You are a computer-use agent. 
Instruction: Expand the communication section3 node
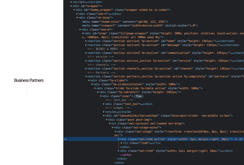point(86,53)
